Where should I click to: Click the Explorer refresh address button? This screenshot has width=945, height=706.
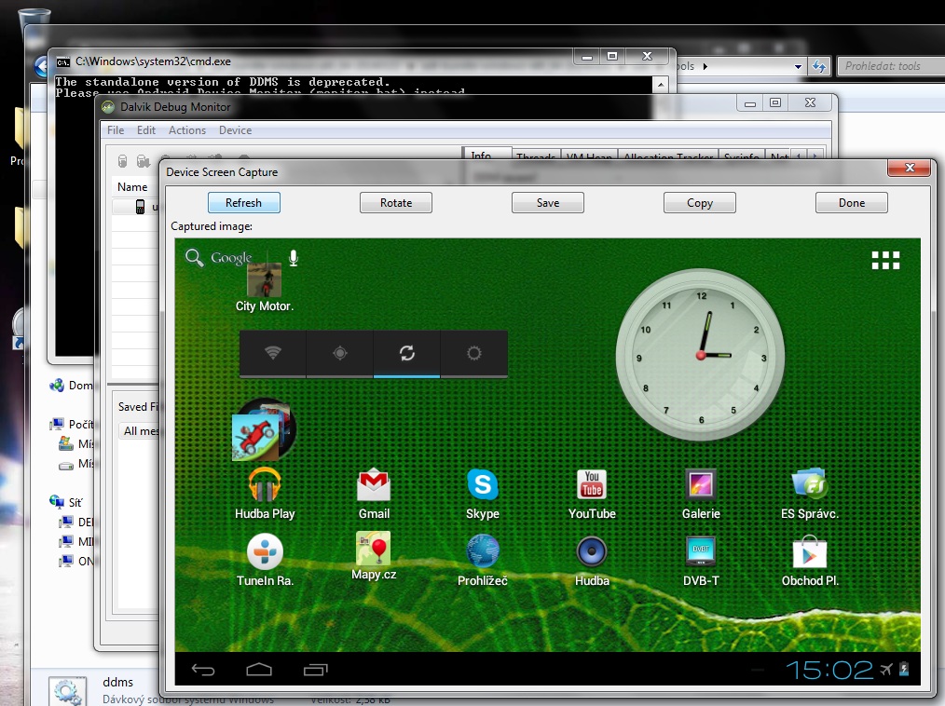click(819, 66)
